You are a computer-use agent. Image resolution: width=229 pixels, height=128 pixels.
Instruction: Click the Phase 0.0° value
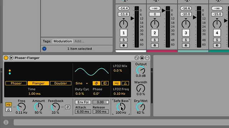(x=96, y=94)
